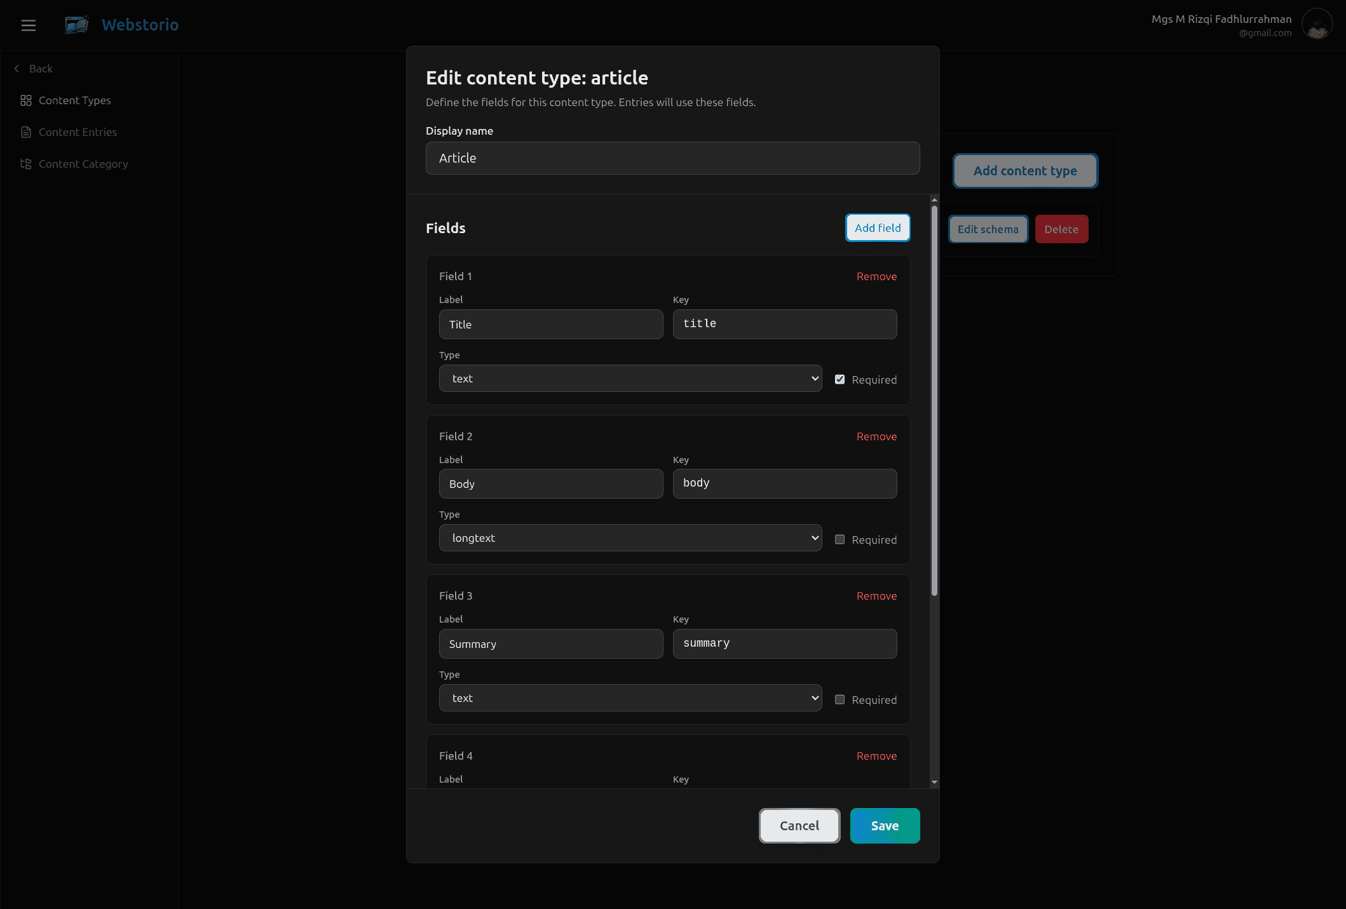Click the Content Types grid icon
The image size is (1346, 909).
coord(26,100)
